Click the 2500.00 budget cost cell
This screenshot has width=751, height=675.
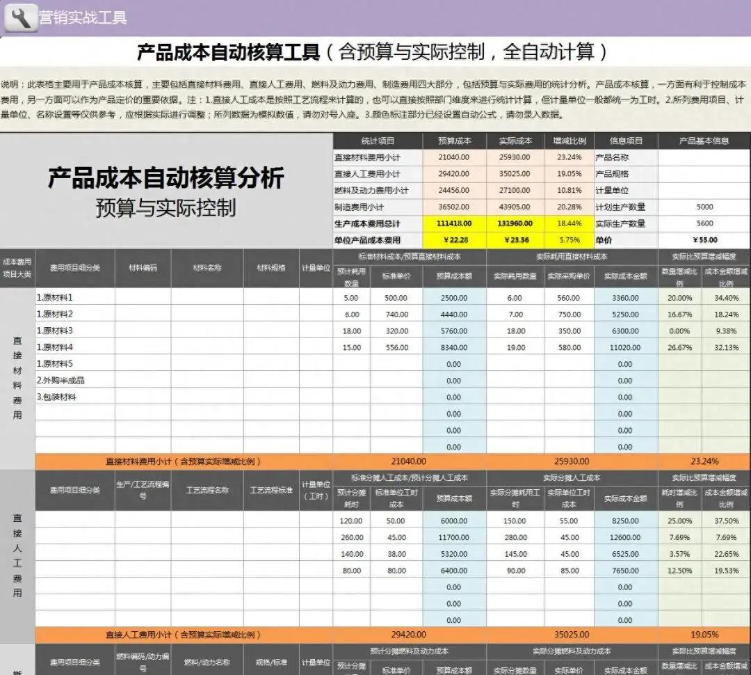coord(454,298)
